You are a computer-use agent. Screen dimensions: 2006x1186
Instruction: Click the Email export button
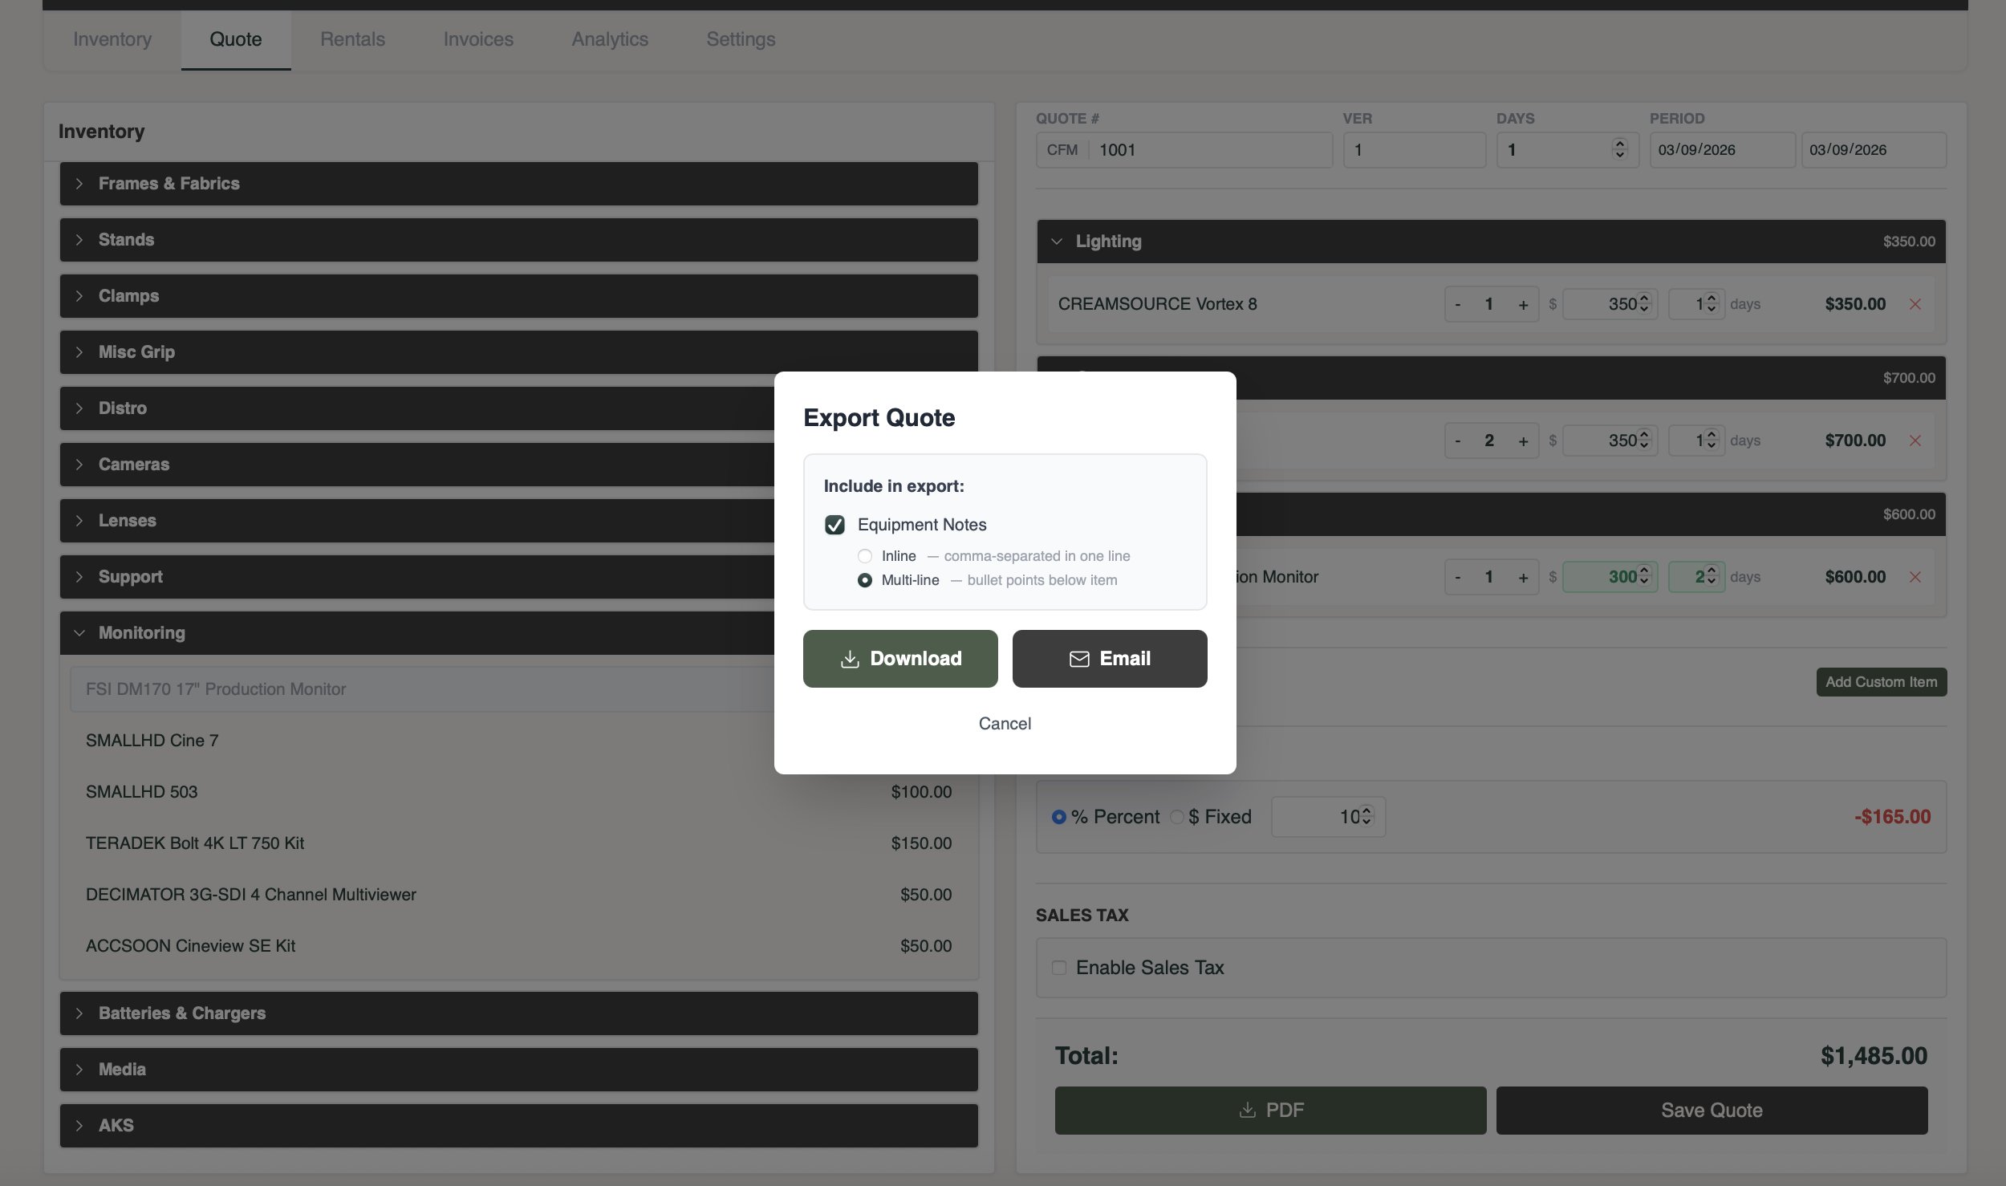tap(1110, 659)
